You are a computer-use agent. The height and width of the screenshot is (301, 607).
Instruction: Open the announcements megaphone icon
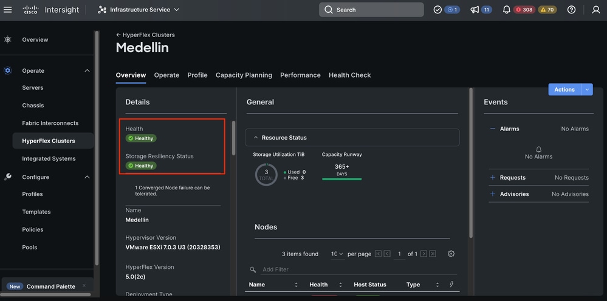[x=475, y=10]
